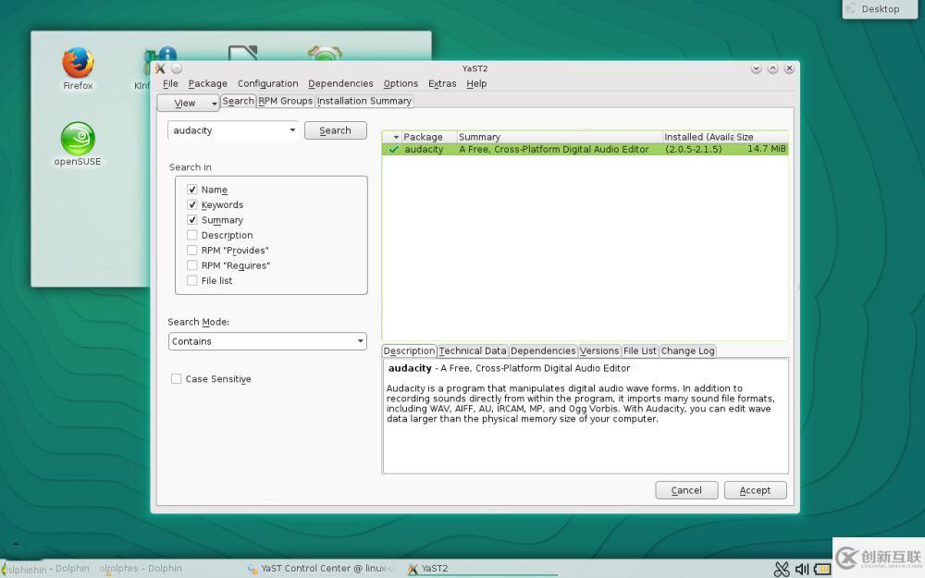Open the Options menu
The image size is (925, 578).
[401, 84]
